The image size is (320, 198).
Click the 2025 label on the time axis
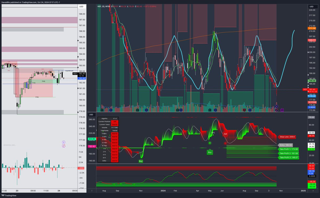click(303, 191)
